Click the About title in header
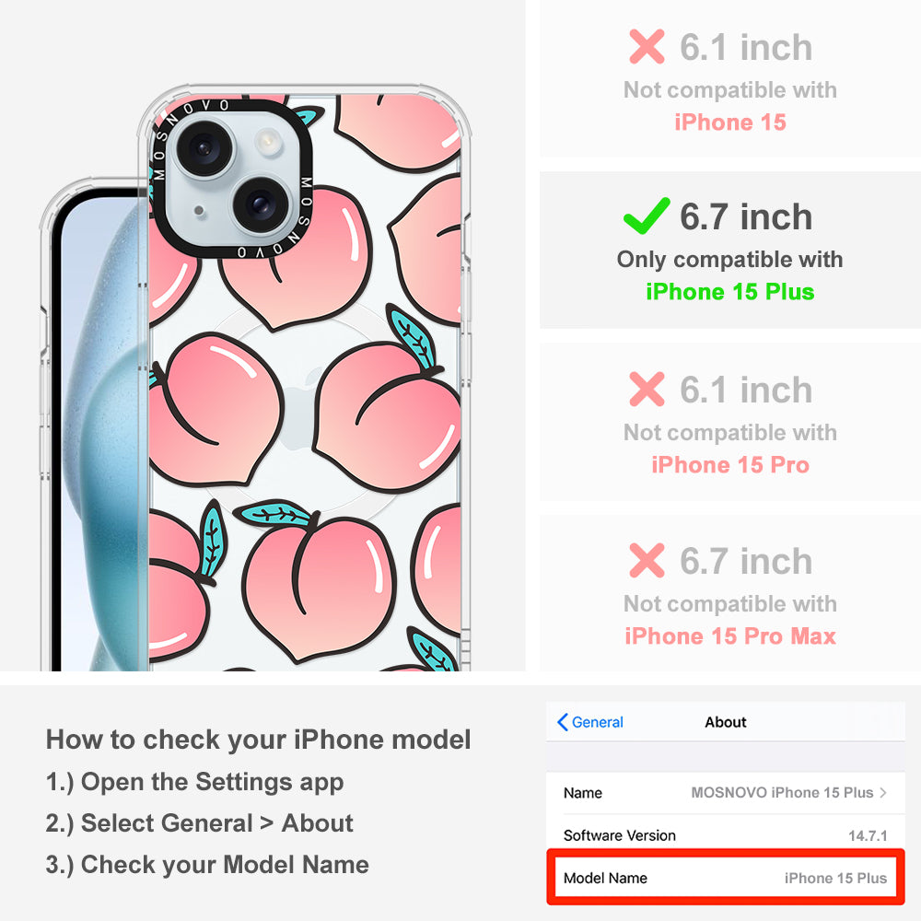921x921 pixels. coord(726,722)
